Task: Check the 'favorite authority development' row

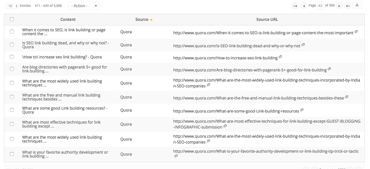Action: coord(12,154)
